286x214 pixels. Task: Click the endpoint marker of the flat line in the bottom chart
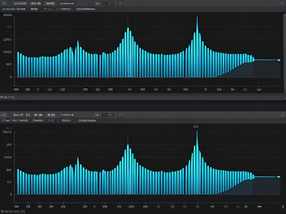[279, 177]
